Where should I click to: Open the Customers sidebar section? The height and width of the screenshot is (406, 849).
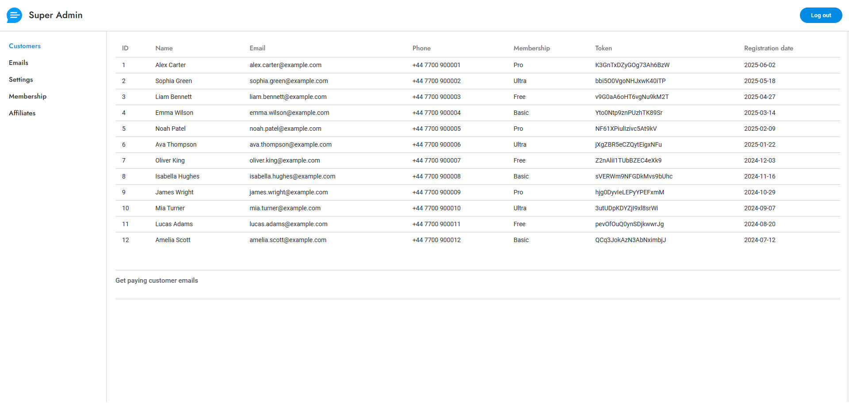pos(25,46)
